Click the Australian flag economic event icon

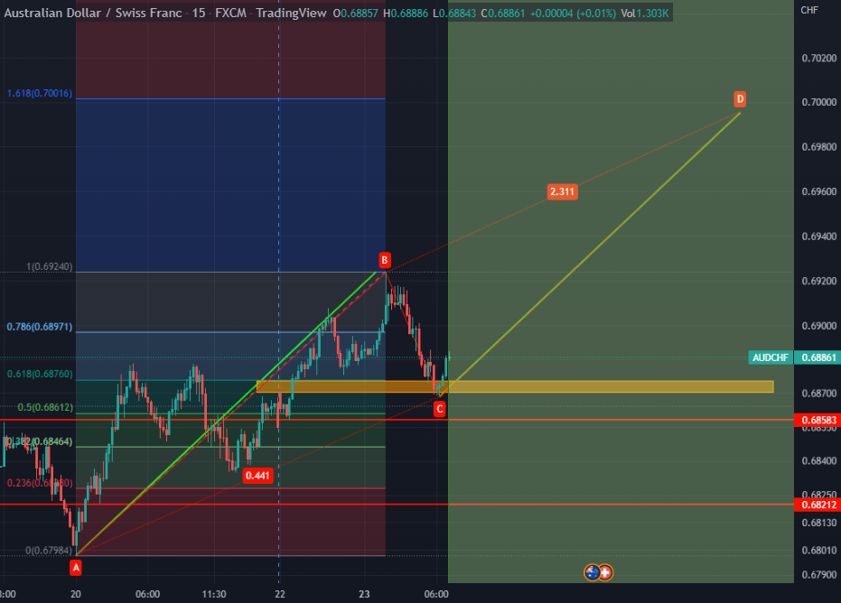(x=593, y=572)
